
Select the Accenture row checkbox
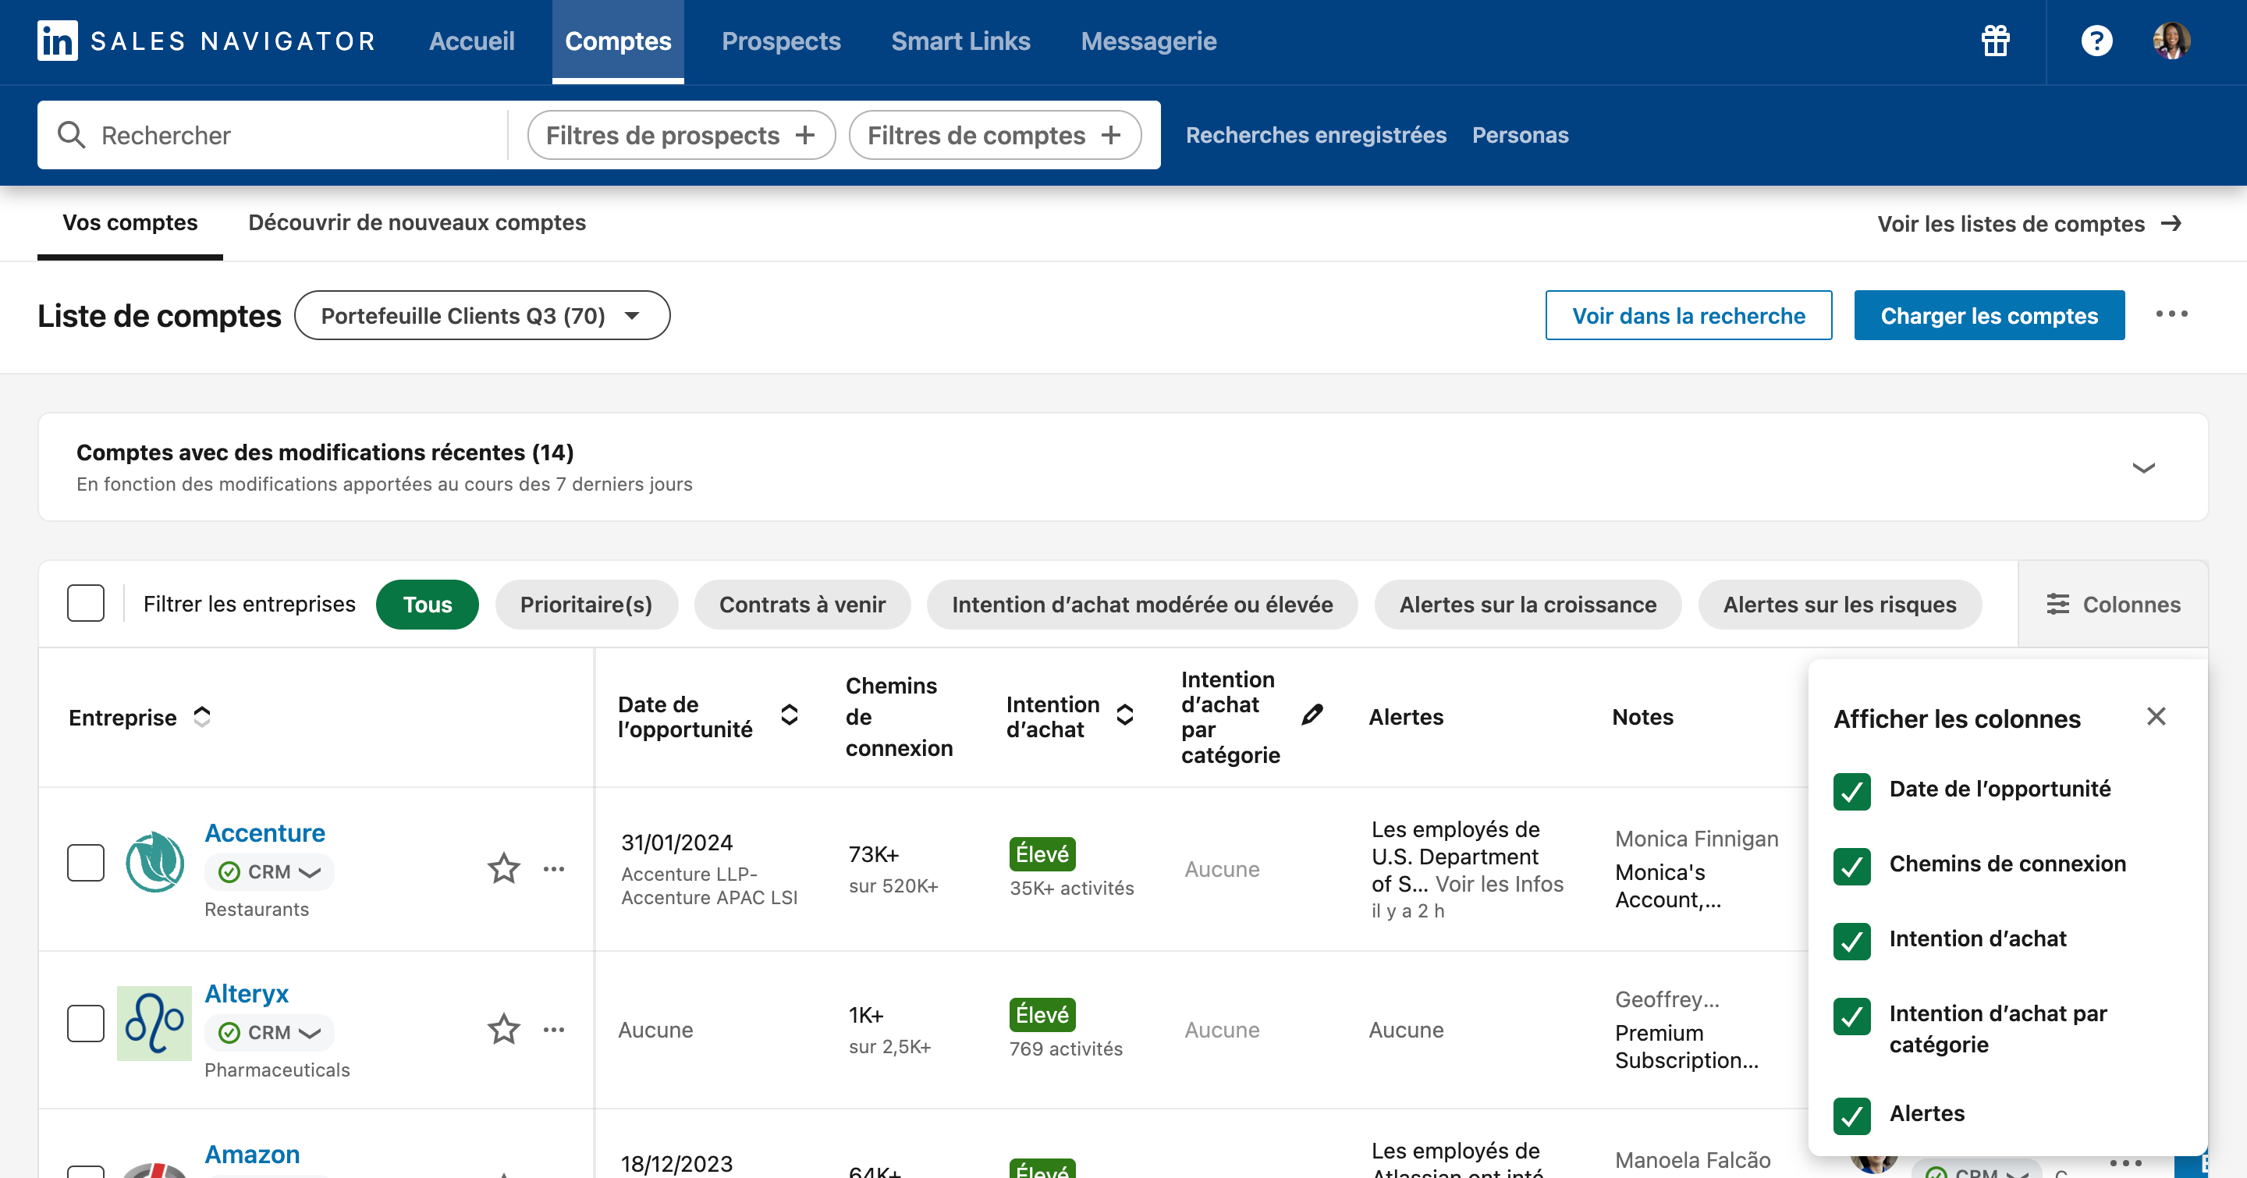[86, 864]
